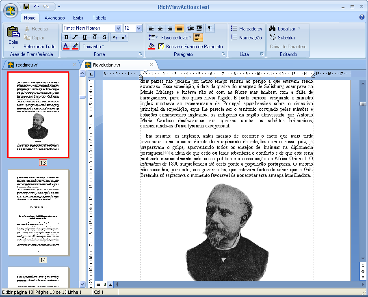Toggle justified paragraph alignment
The image size is (368, 297).
[180, 28]
